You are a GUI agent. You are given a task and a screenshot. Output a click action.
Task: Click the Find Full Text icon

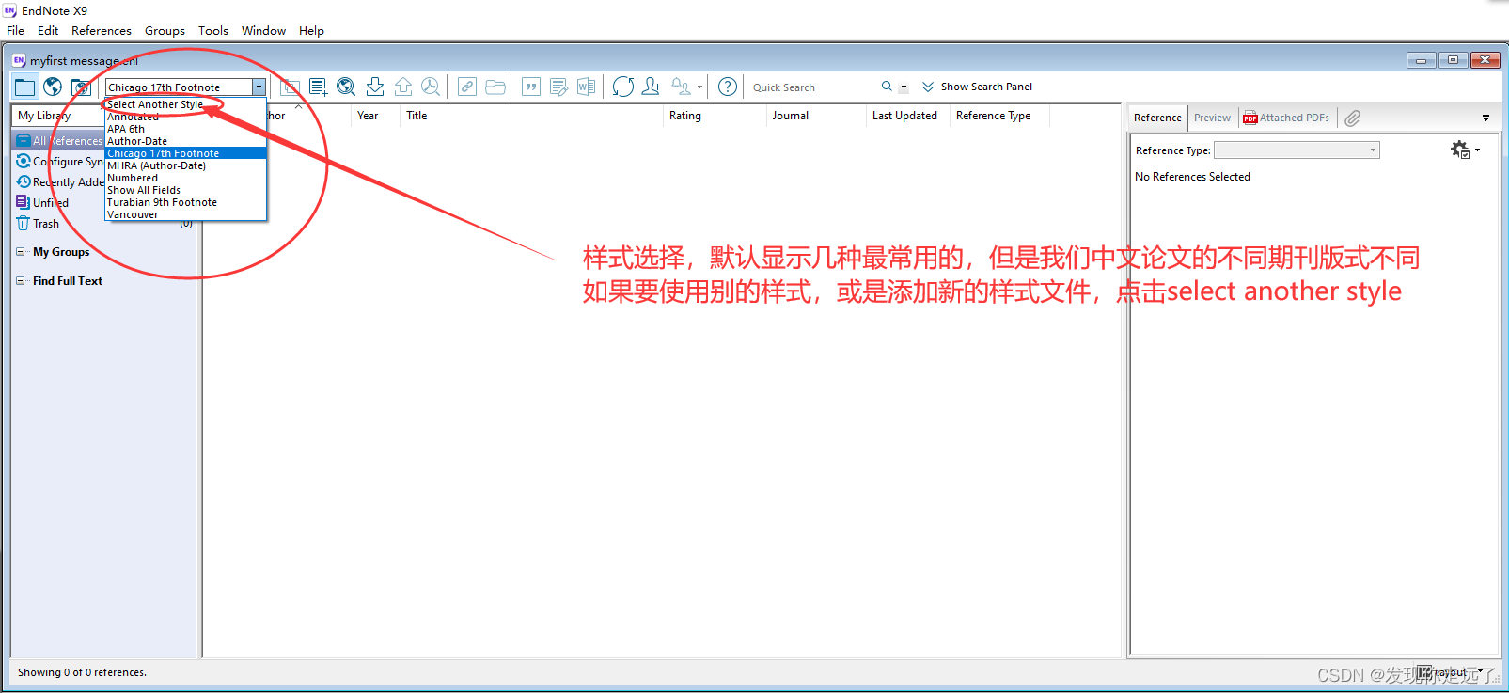431,87
